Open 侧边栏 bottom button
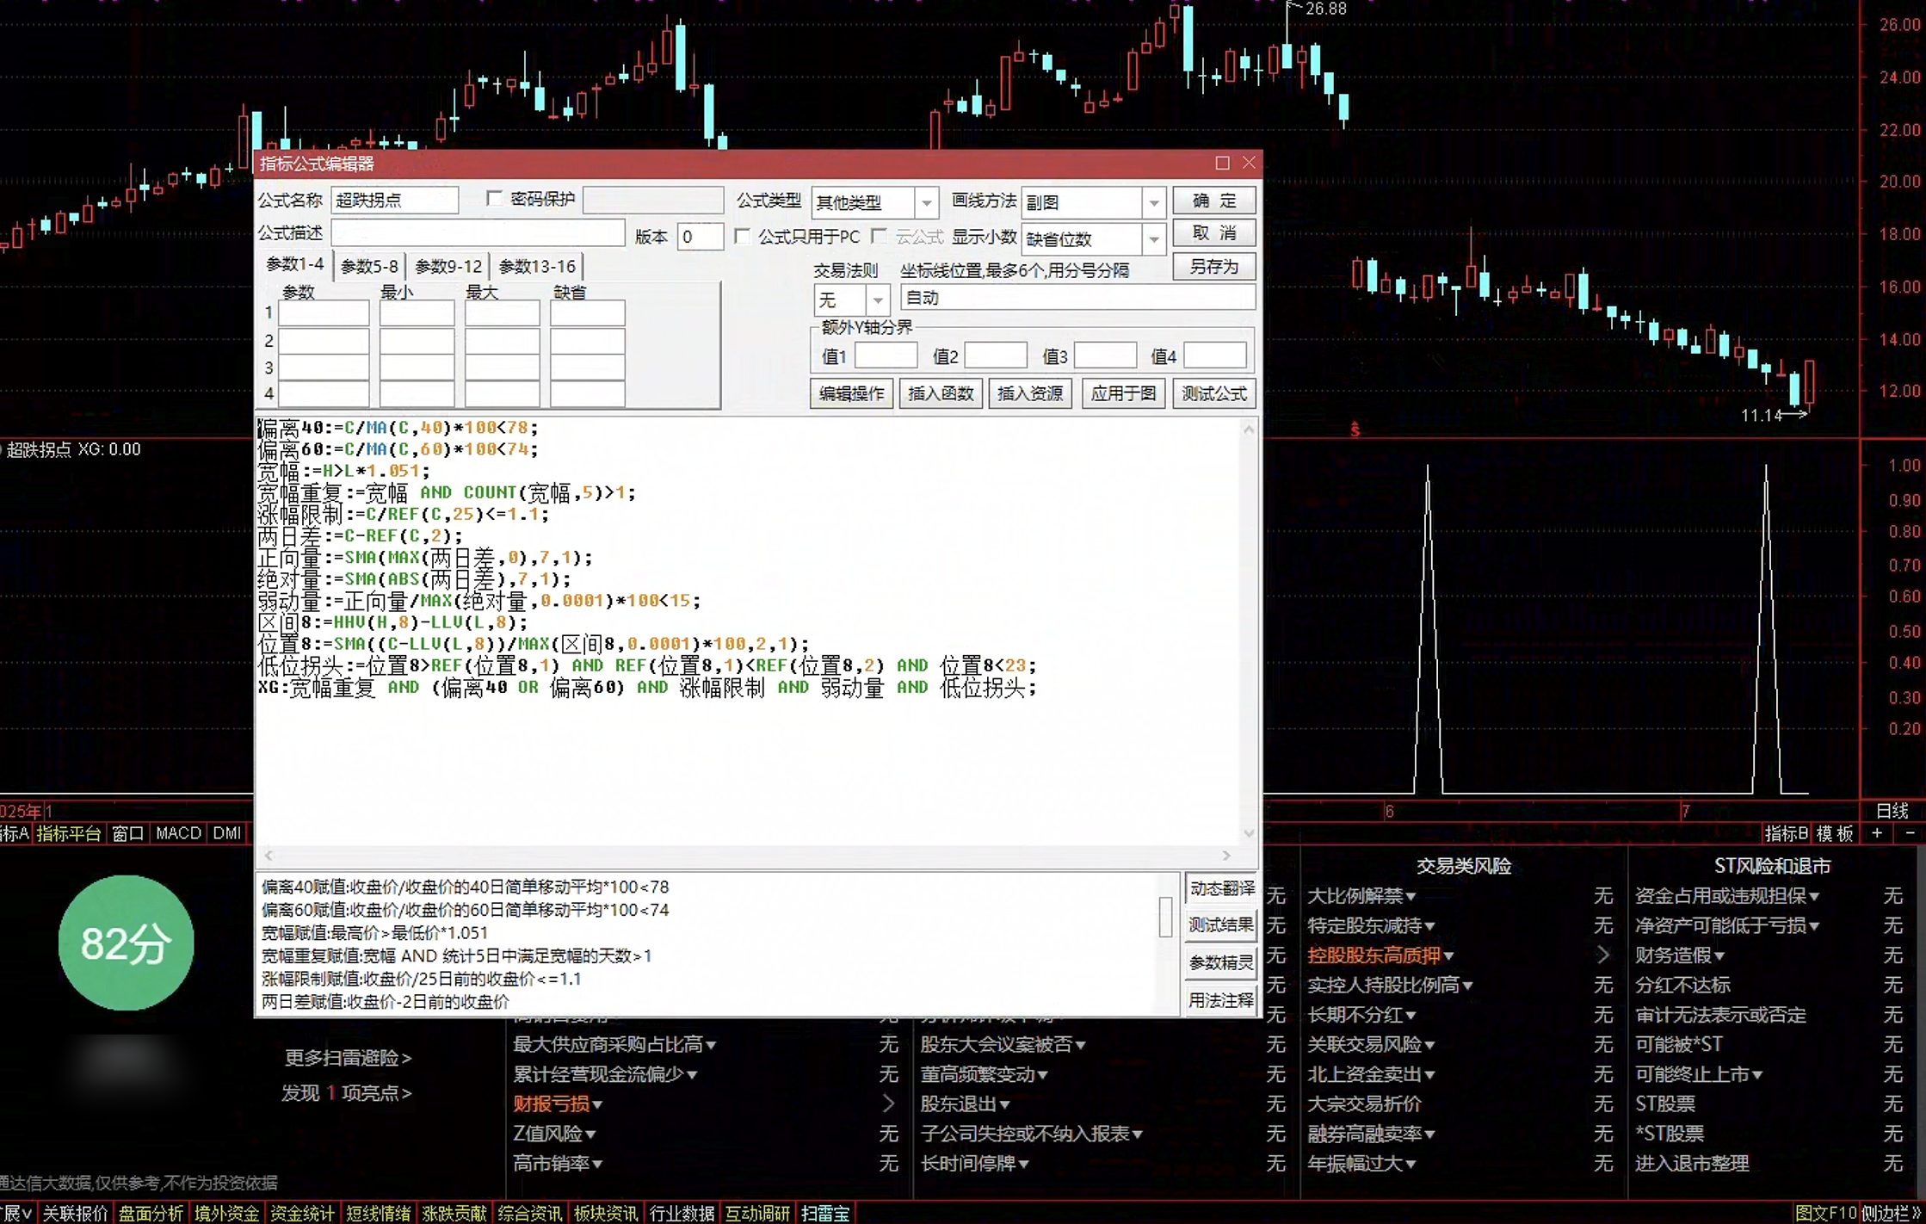The image size is (1926, 1224). coord(1892,1214)
